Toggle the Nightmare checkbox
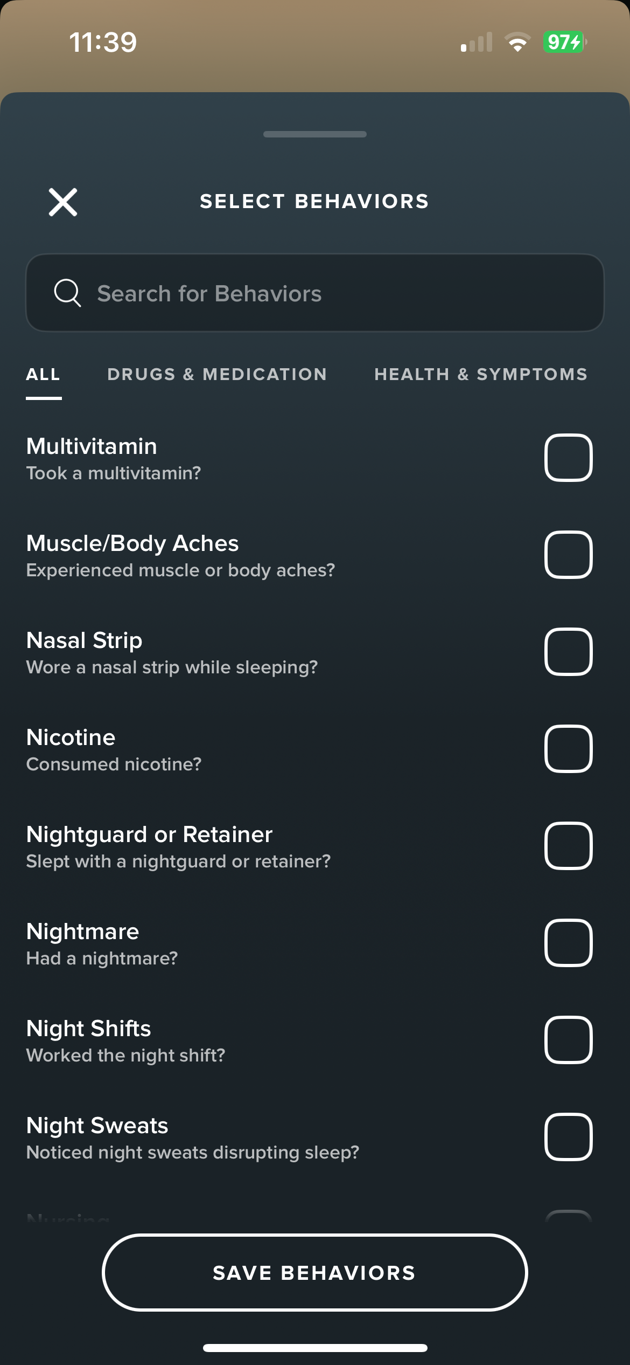The height and width of the screenshot is (1365, 630). (x=569, y=943)
